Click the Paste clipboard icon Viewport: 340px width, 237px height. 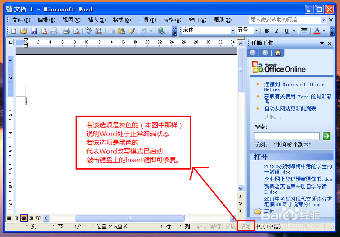pos(122,31)
